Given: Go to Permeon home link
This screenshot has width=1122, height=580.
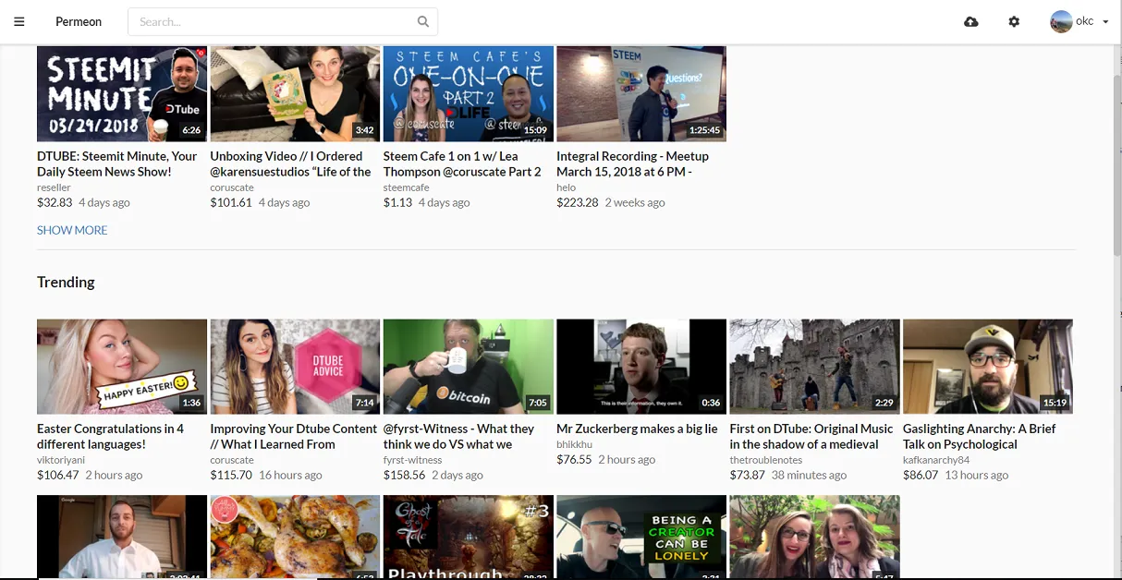Looking at the screenshot, I should coord(79,21).
